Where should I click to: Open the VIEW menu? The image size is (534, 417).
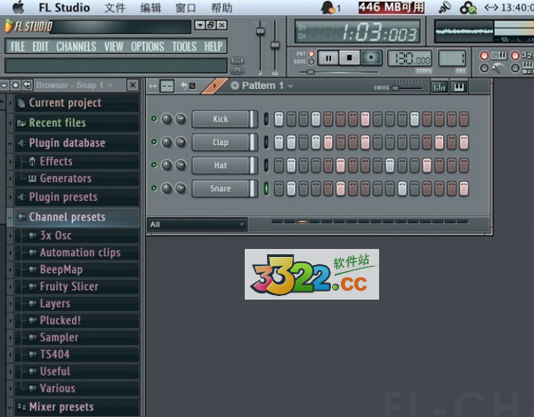(114, 46)
